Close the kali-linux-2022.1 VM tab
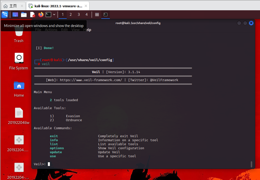 point(86,6)
